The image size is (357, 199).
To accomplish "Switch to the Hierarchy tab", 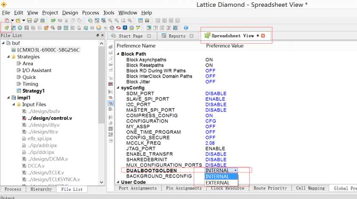I will tap(41, 189).
